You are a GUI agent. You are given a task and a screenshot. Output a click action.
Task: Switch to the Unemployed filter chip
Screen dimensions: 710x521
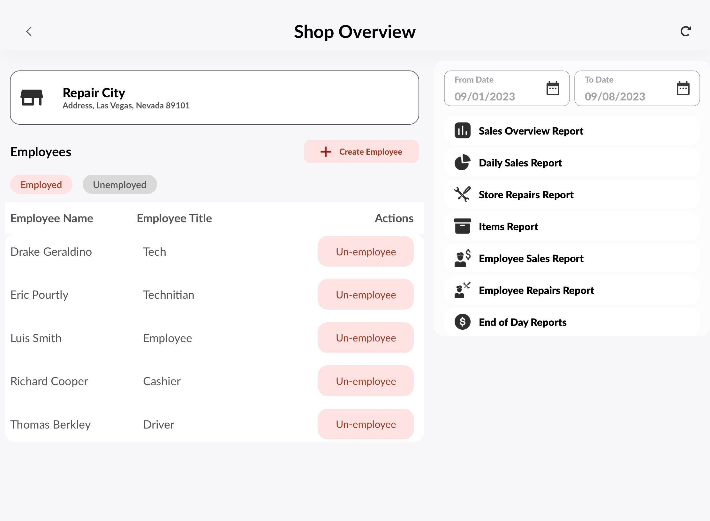[x=120, y=185]
